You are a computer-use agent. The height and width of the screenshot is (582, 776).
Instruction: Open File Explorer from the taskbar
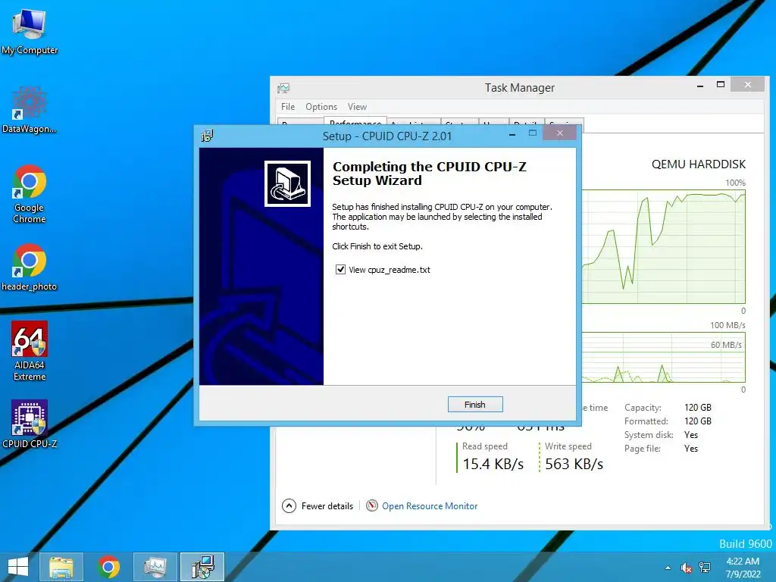tap(61, 567)
